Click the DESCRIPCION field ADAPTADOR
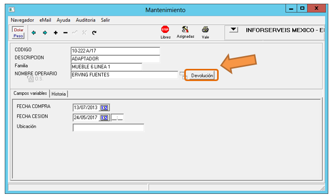The width and height of the screenshot is (332, 196). [x=115, y=59]
